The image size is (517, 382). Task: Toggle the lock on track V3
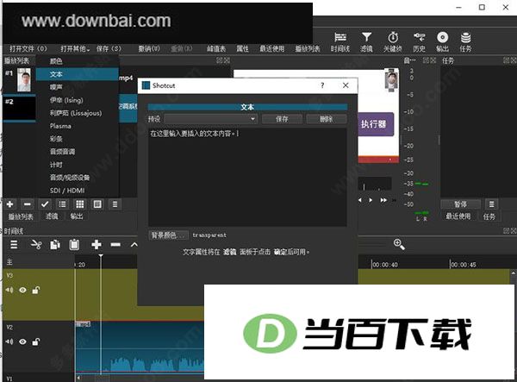point(36,290)
